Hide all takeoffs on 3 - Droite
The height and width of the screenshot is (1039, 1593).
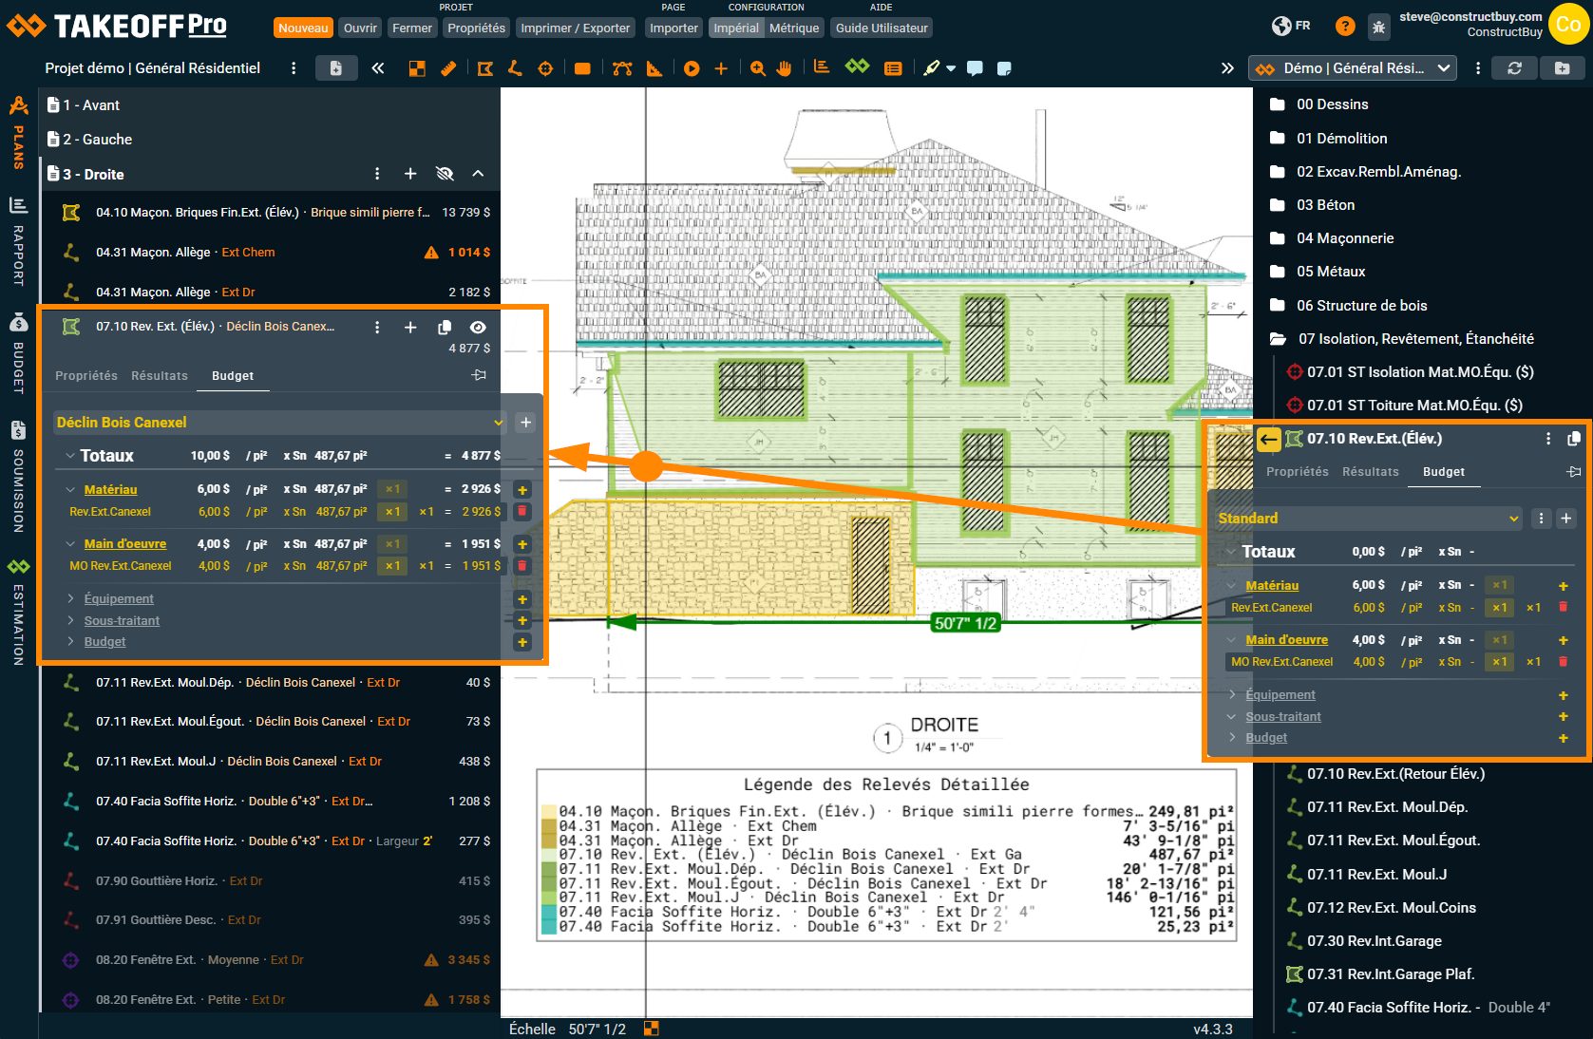[445, 174]
